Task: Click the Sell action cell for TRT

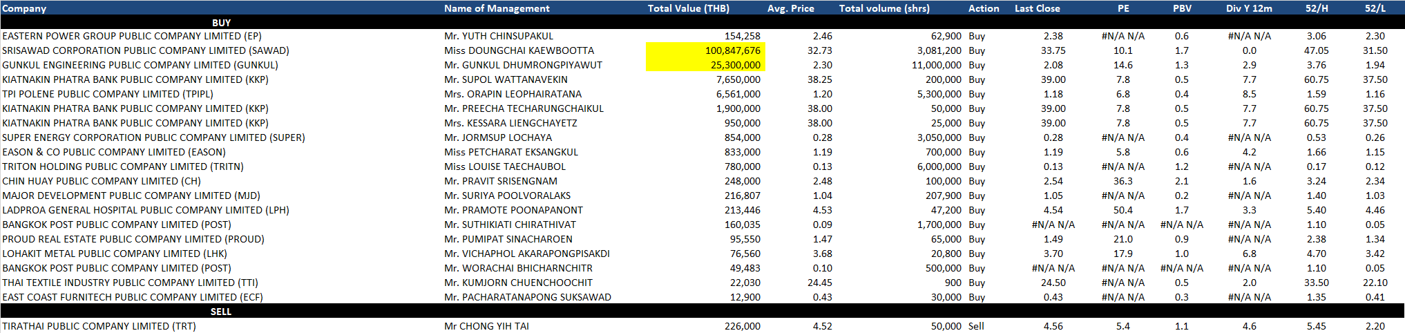Action: 976,326
